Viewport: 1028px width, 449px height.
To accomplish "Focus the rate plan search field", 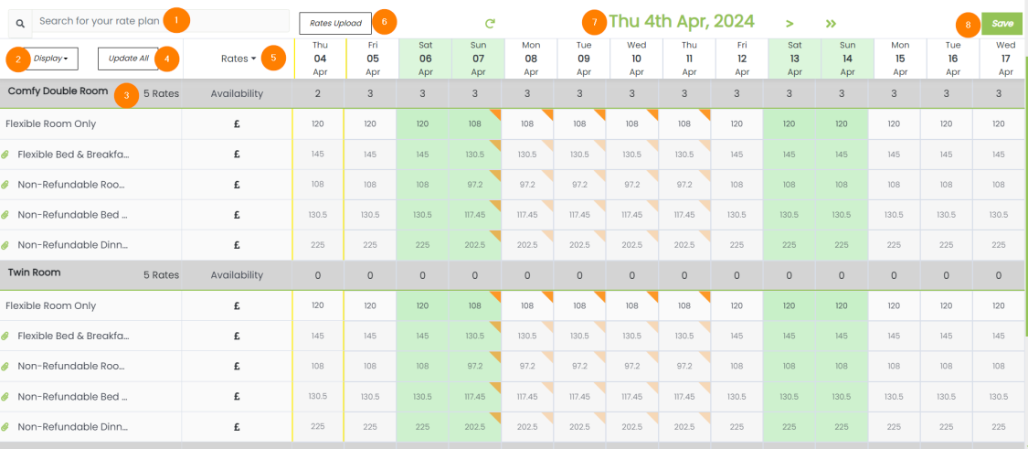I will pyautogui.click(x=160, y=21).
